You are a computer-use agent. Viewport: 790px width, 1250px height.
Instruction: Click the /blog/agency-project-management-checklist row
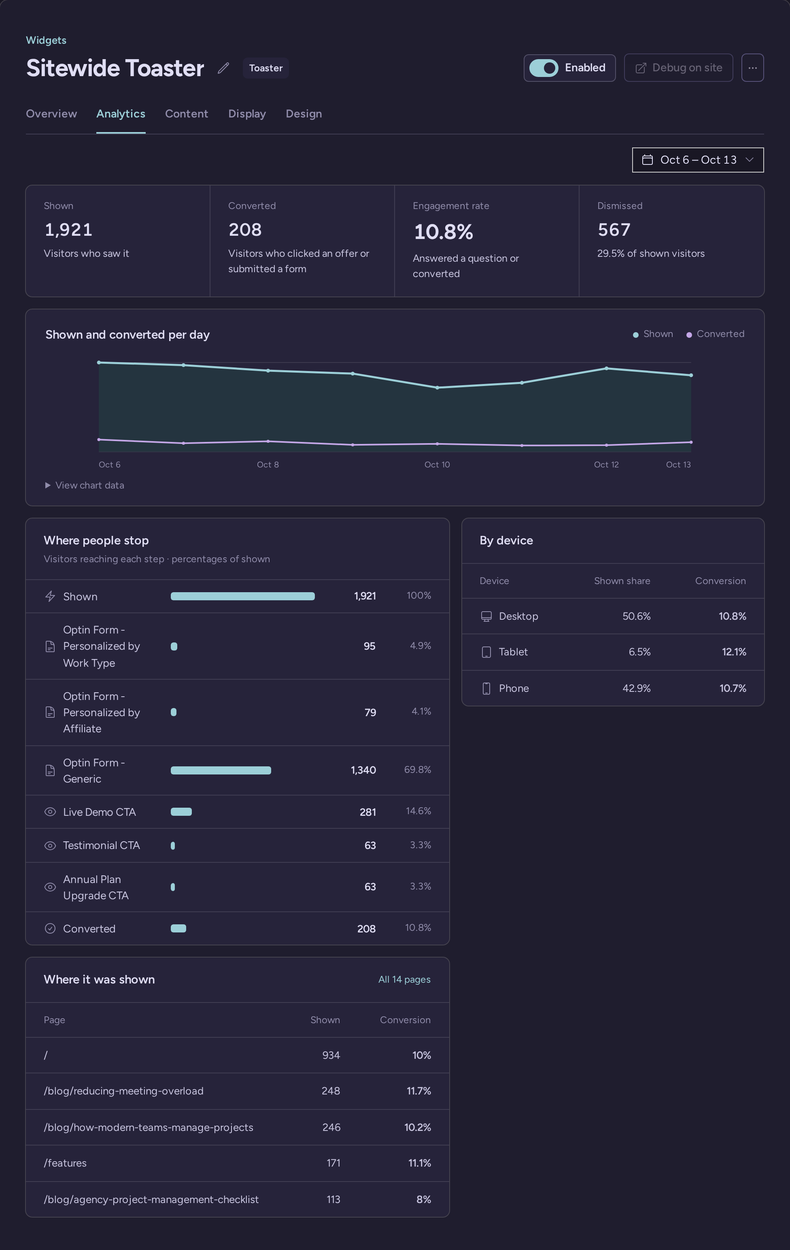point(238,1200)
